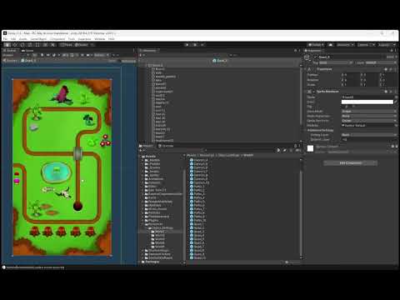Select the Hand tool in Unity toolbar
The width and height of the screenshot is (400, 300).
7,45
